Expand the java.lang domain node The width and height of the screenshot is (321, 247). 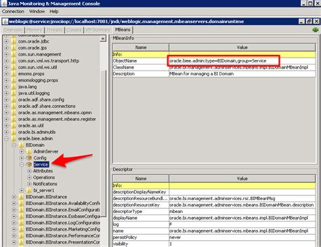tap(6, 87)
